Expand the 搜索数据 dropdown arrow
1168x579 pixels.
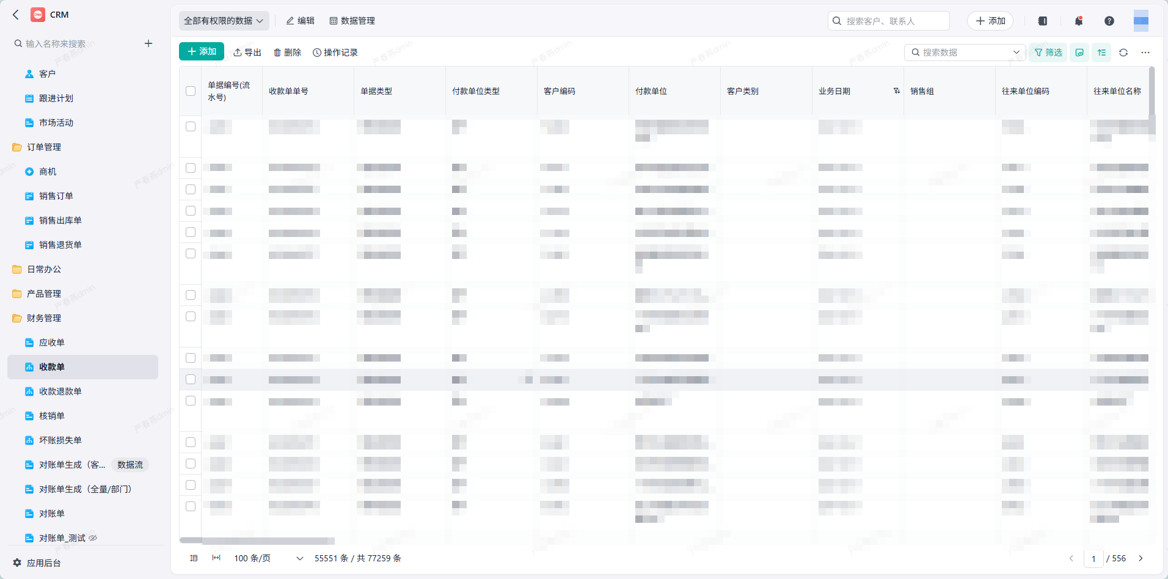1017,53
